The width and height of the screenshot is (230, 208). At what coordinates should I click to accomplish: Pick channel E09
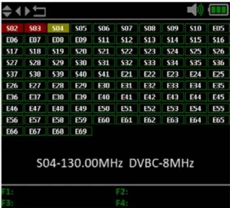81,40
